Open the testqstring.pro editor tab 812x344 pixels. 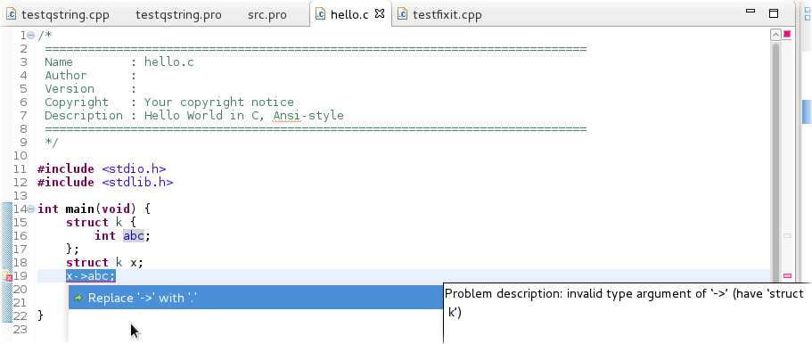[x=178, y=14]
